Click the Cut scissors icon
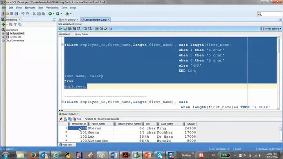 tap(34, 14)
